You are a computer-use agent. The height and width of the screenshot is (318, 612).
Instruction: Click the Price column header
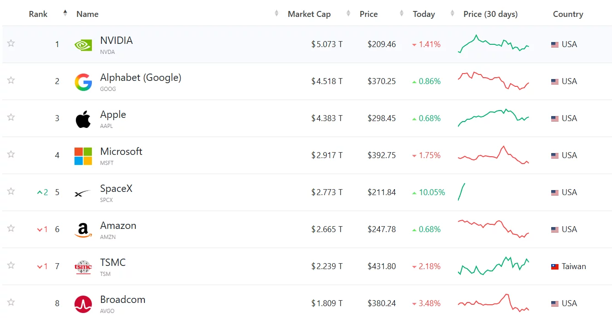coord(368,14)
